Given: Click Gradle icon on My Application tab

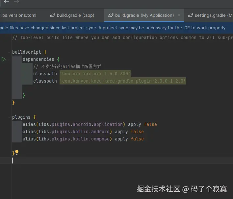Looking at the screenshot, I should 111,15.
